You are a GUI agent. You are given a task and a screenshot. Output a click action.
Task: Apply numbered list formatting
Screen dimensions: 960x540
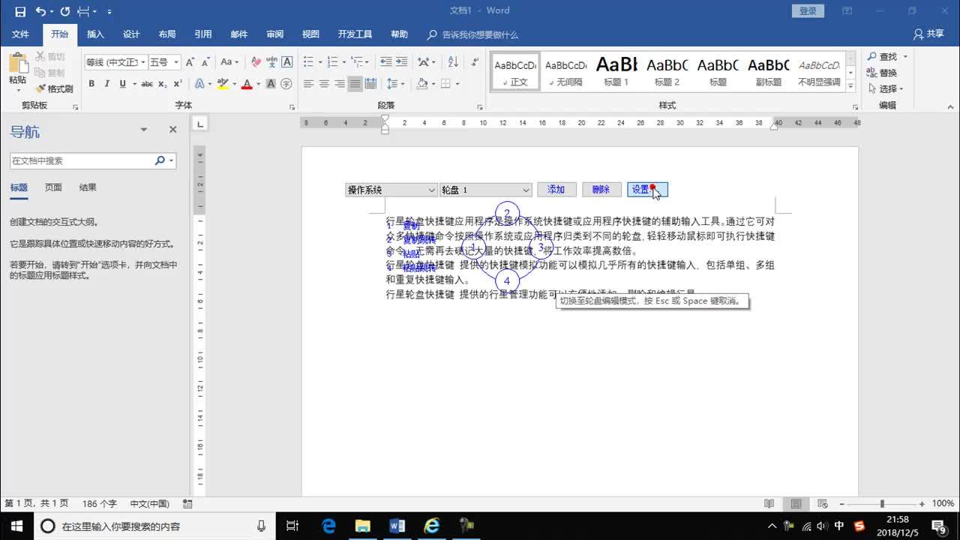coord(334,62)
